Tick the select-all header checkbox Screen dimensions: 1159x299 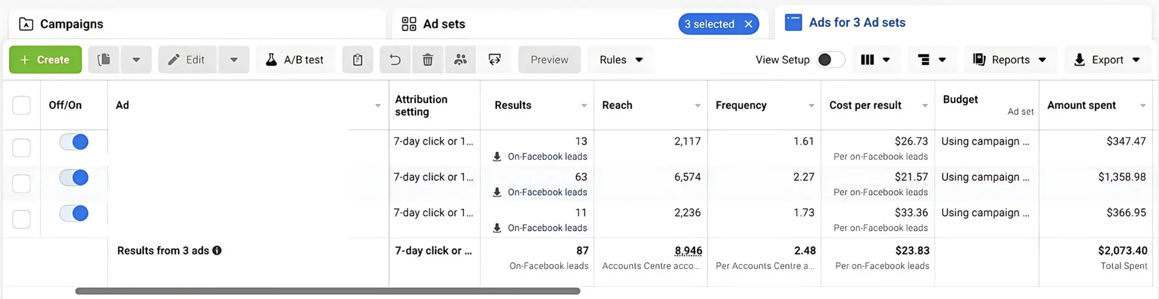(22, 106)
